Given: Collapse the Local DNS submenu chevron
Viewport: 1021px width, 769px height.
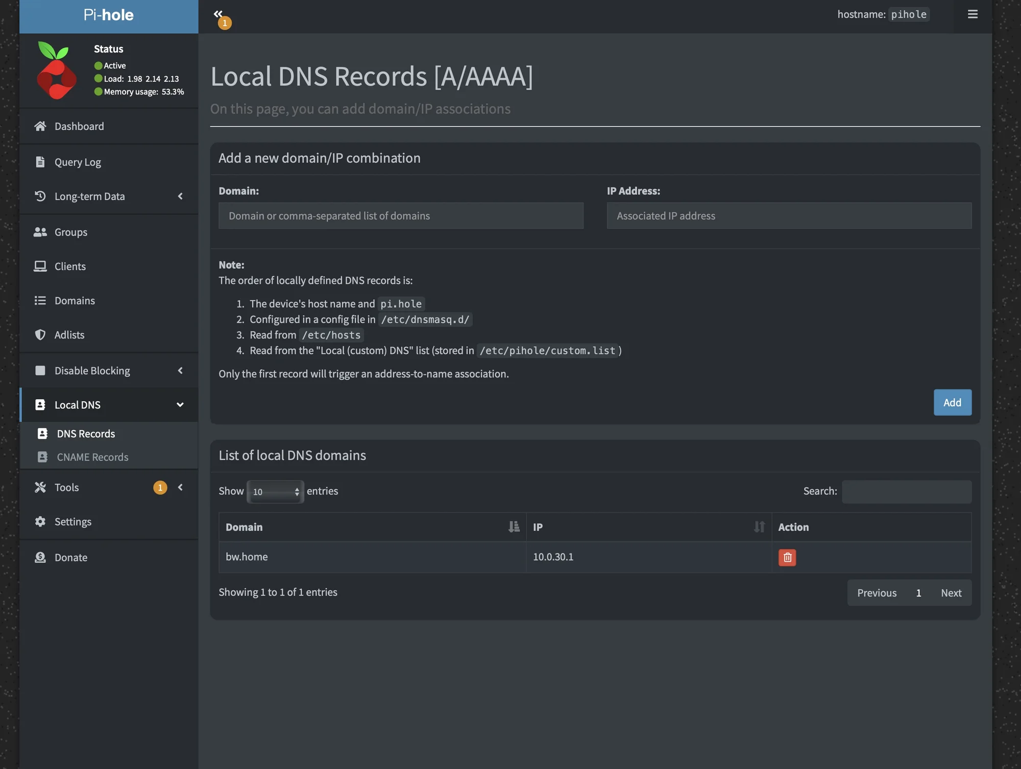Looking at the screenshot, I should [x=180, y=404].
